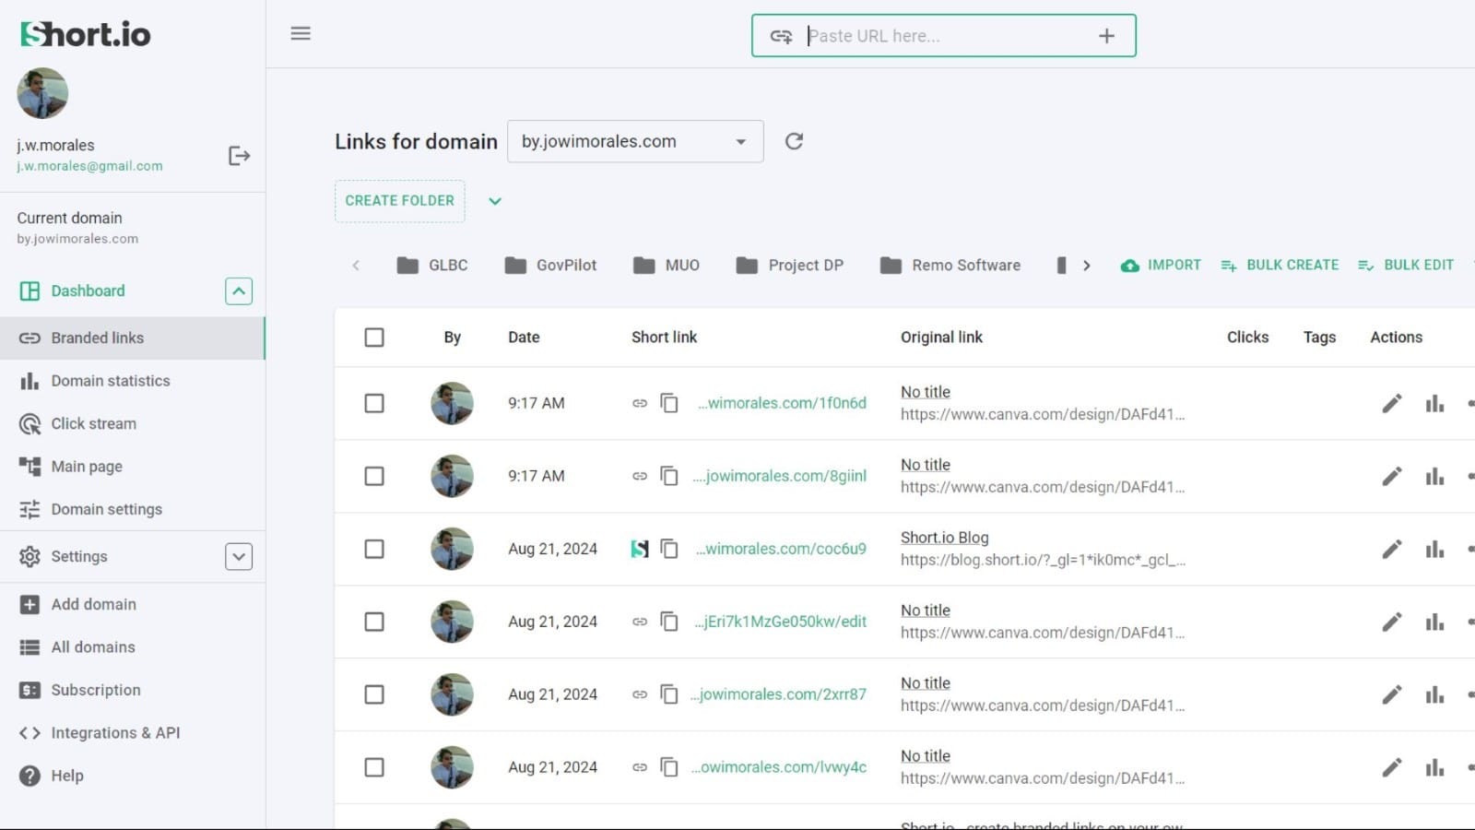Image resolution: width=1475 pixels, height=830 pixels.
Task: View statistics for the 050kw/edit link
Action: pos(1434,622)
